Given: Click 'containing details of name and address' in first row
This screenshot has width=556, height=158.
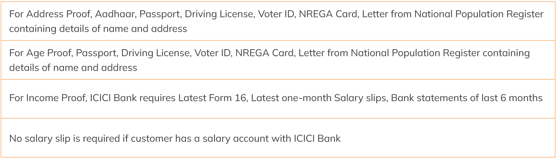Looking at the screenshot, I should 98,28.
